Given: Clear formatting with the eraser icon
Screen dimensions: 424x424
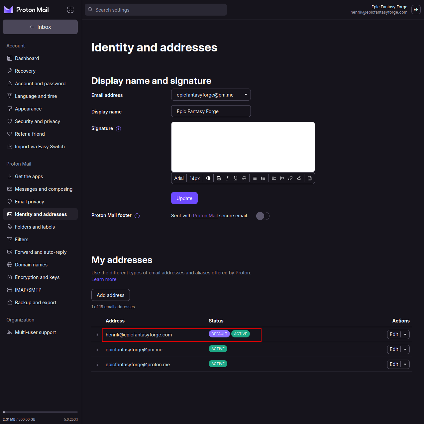Looking at the screenshot, I should (299, 178).
